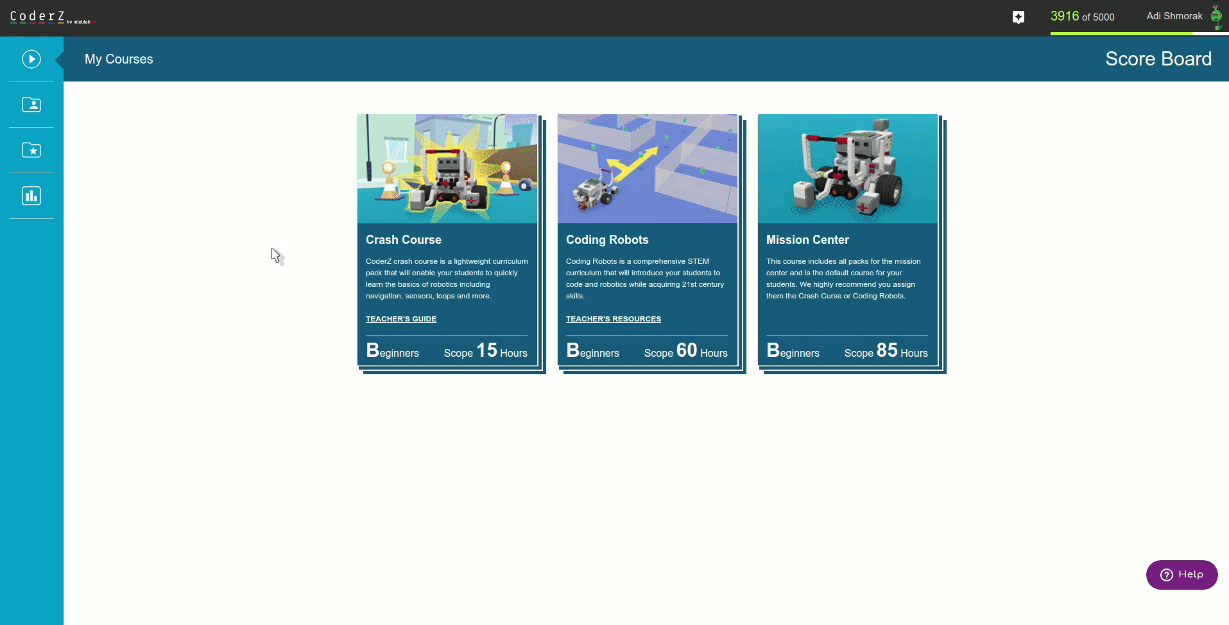Open the Score Board
1229x625 pixels.
1158,59
